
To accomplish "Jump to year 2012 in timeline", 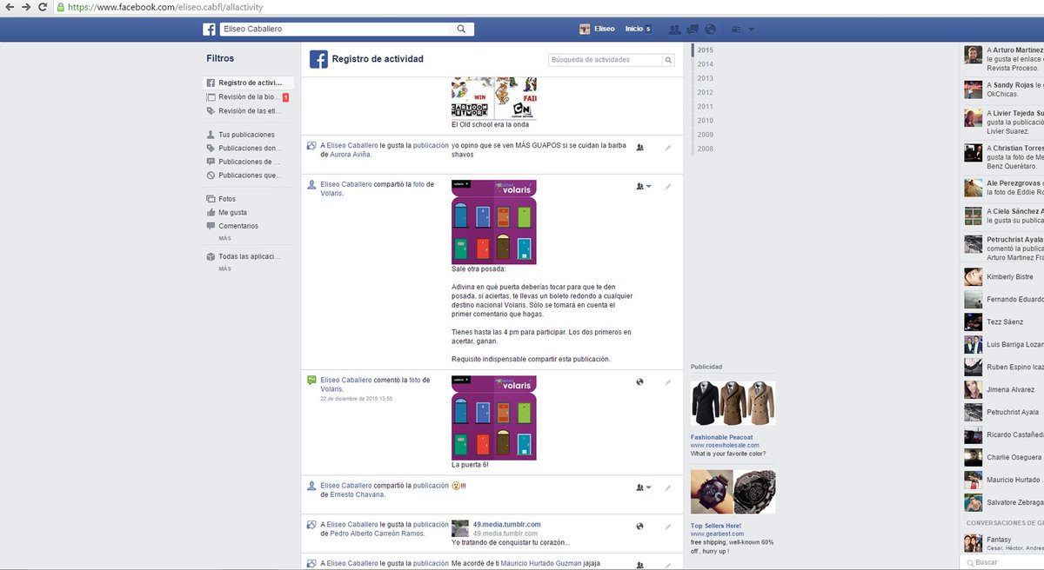I will click(x=705, y=92).
